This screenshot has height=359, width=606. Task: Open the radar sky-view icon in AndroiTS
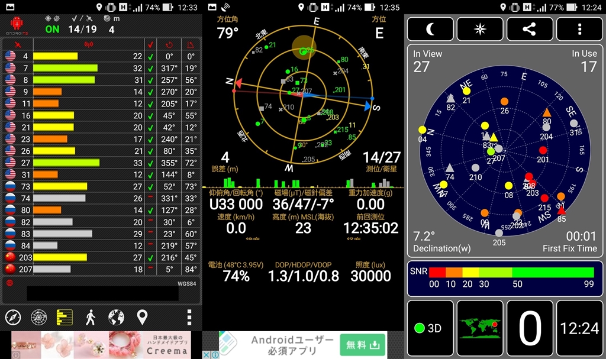pos(38,317)
